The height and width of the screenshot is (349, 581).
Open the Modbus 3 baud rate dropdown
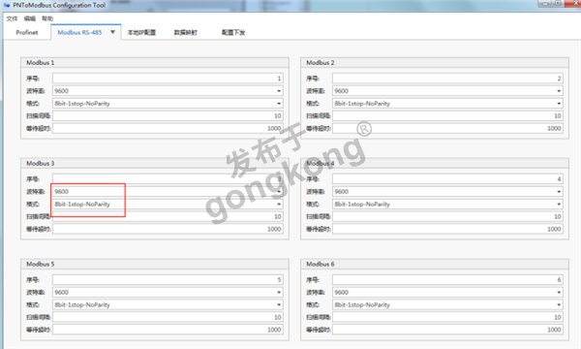168,191
